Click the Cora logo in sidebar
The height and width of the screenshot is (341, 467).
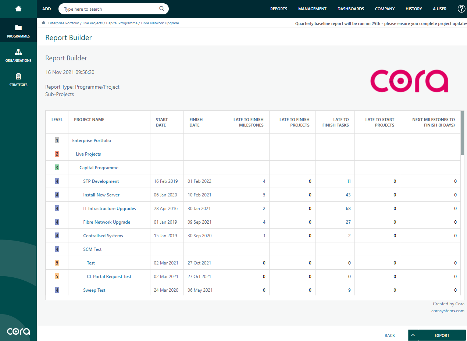tap(18, 331)
